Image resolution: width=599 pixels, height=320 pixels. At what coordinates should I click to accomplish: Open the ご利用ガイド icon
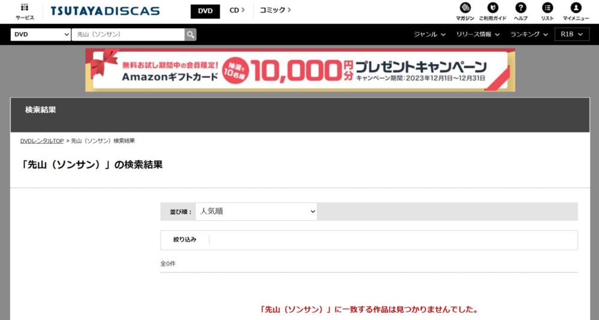point(493,12)
